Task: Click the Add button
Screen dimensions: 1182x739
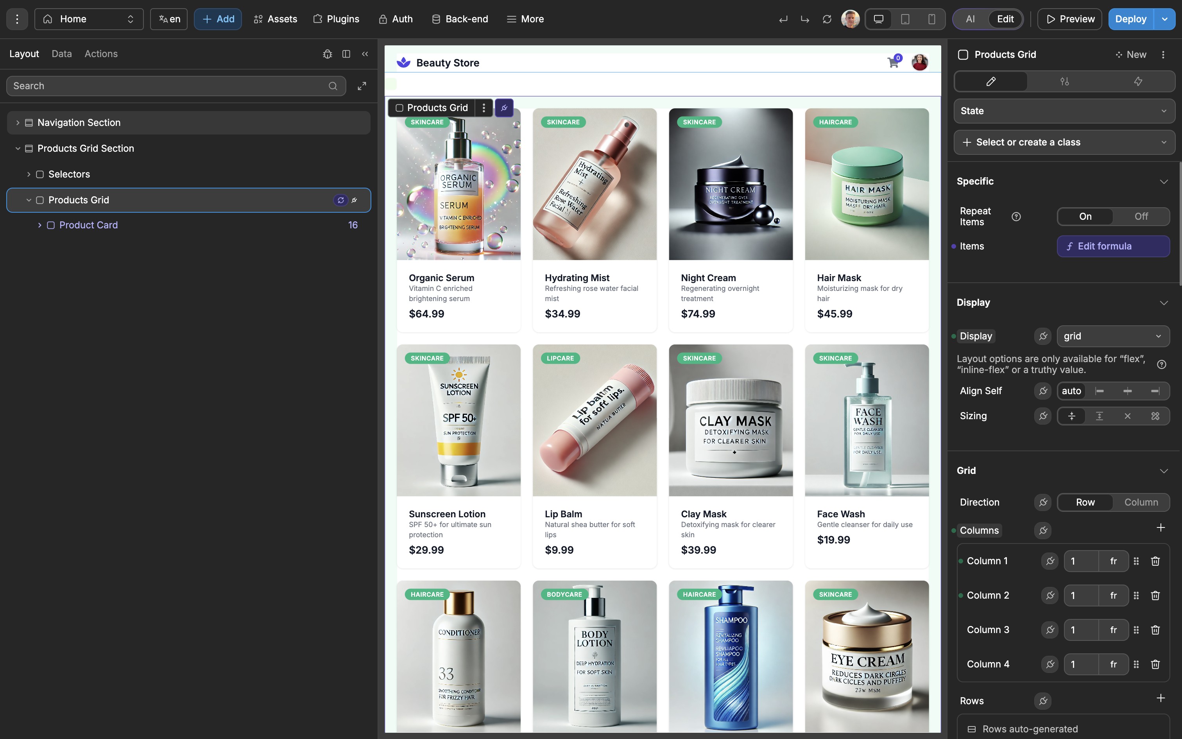Action: click(x=218, y=19)
